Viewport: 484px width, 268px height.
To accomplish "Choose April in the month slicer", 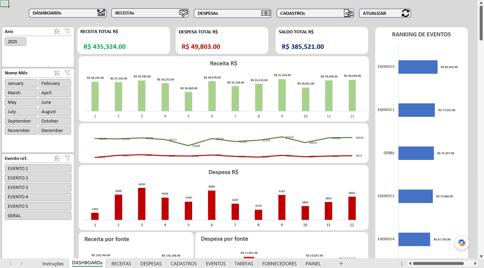I will point(55,93).
